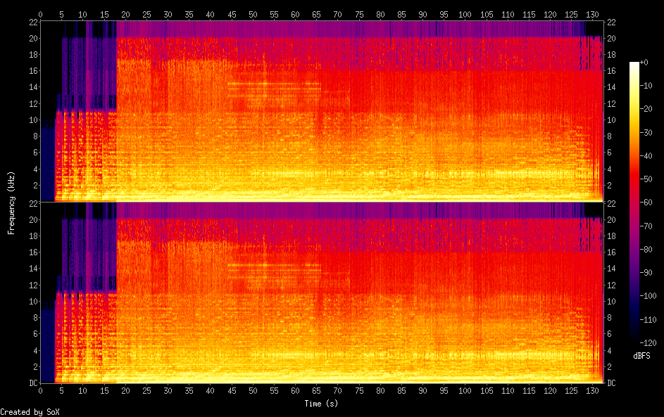Click the 'Time (s)' axis label
The width and height of the screenshot is (664, 417).
(322, 404)
